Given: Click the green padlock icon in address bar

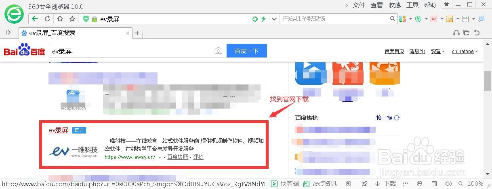Looking at the screenshot, I should coord(95,19).
